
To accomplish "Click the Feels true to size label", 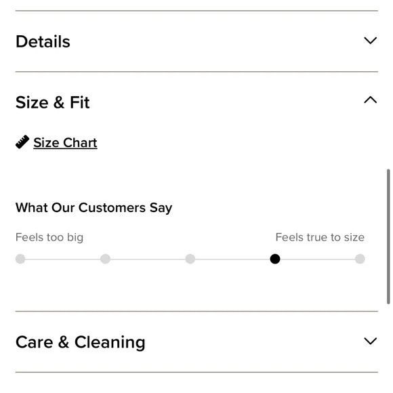I will coord(320,237).
